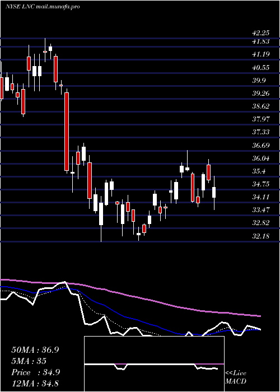Click the 39.9 price level label

259,81
